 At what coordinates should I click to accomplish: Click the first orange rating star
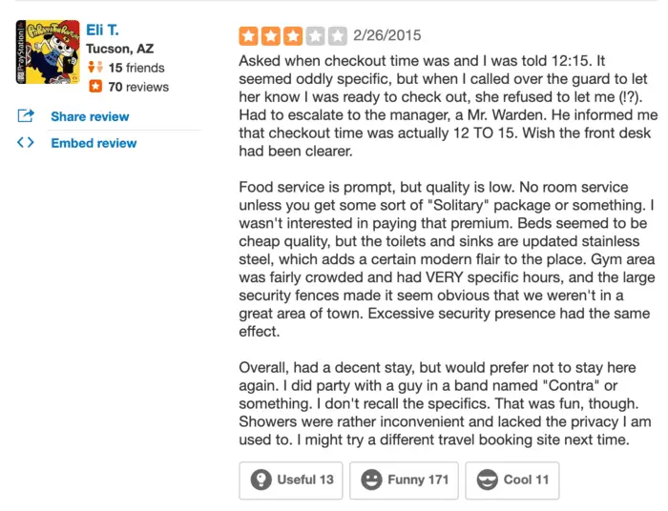click(x=249, y=36)
